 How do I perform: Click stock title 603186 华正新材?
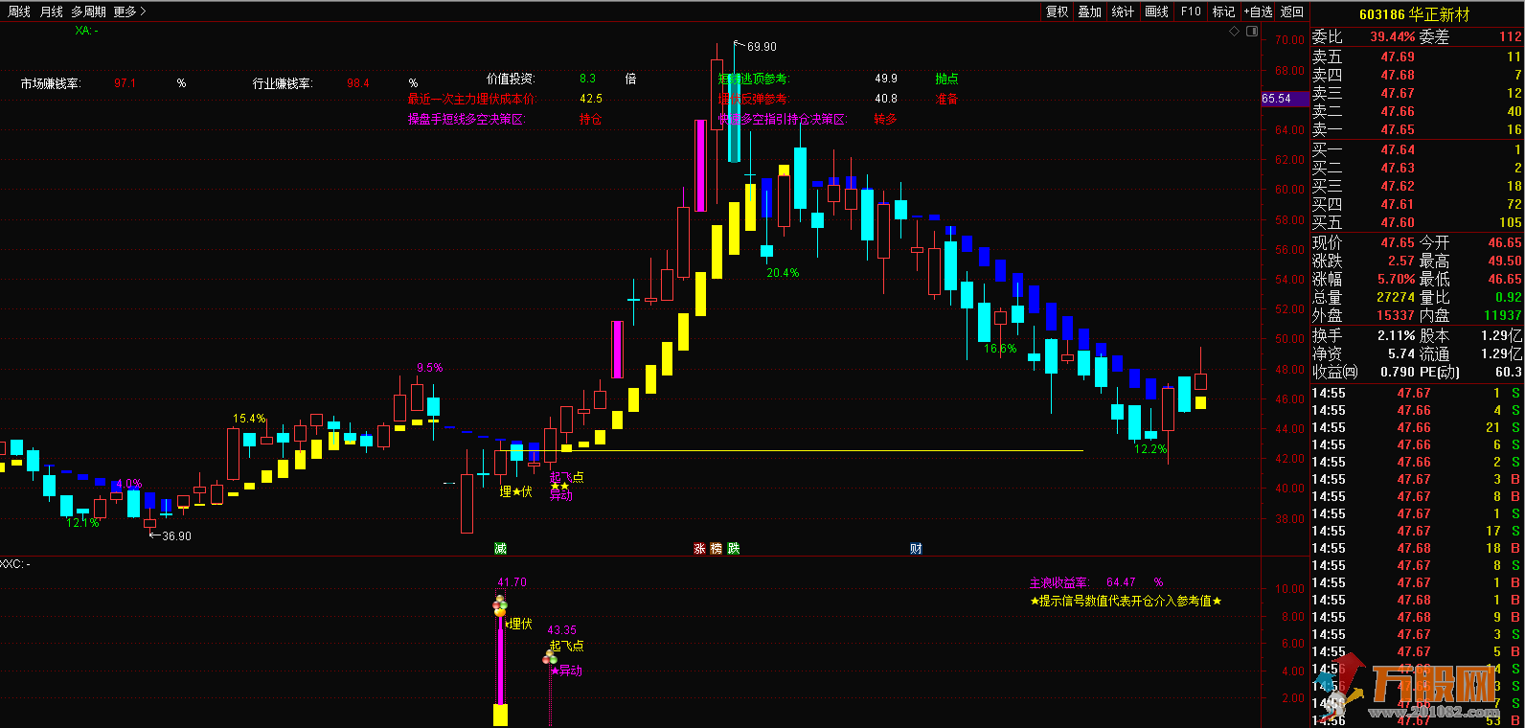tap(1414, 14)
